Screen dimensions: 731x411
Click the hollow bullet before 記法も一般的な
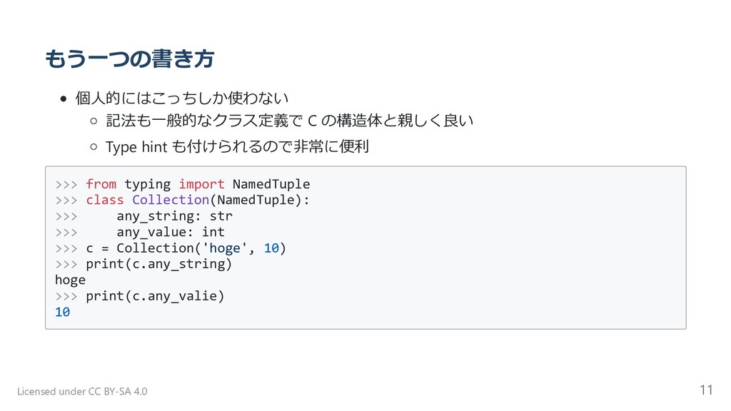(94, 122)
